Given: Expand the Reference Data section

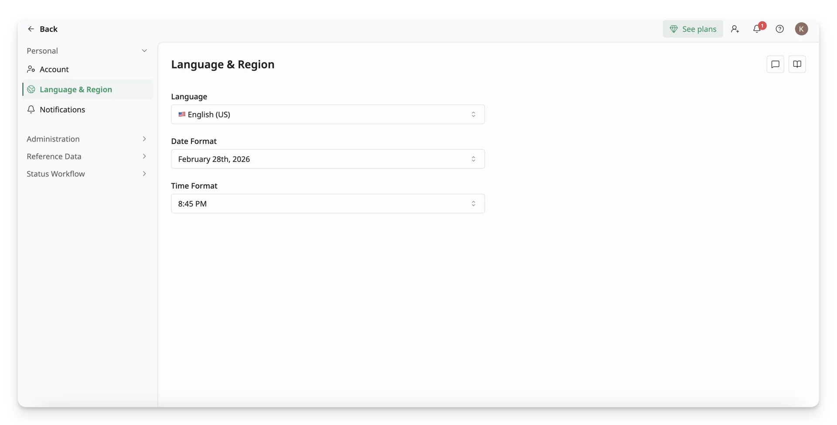Looking at the screenshot, I should (x=87, y=156).
